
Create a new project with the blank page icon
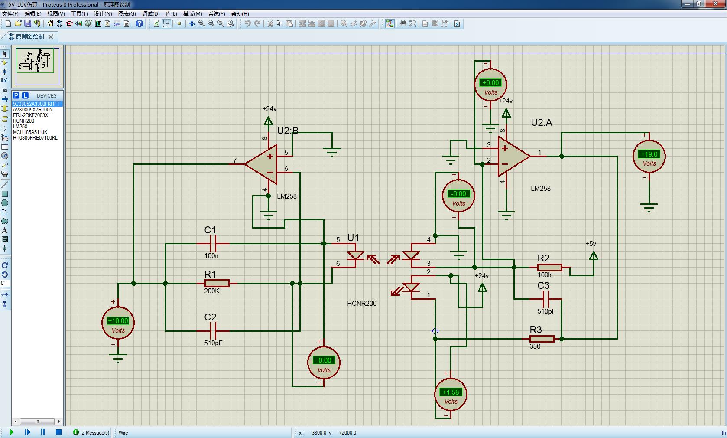coord(8,23)
